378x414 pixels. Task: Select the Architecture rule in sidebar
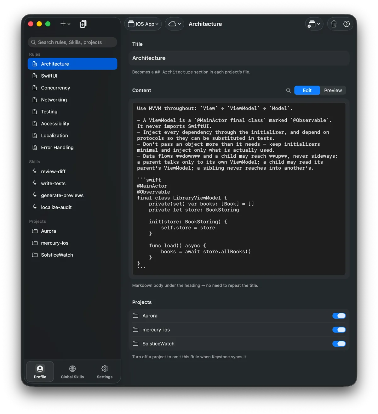tap(72, 64)
